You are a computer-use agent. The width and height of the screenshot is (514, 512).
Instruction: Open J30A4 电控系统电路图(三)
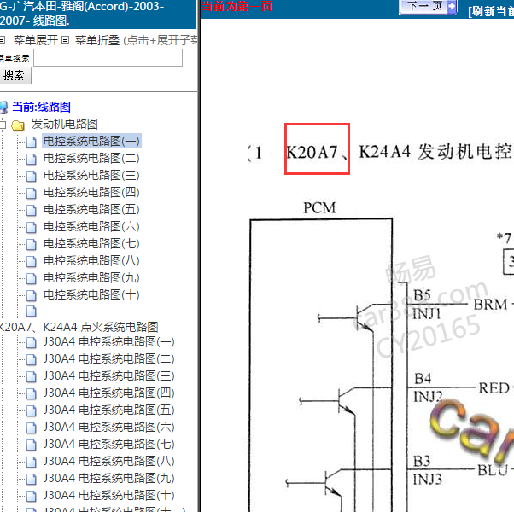(108, 375)
